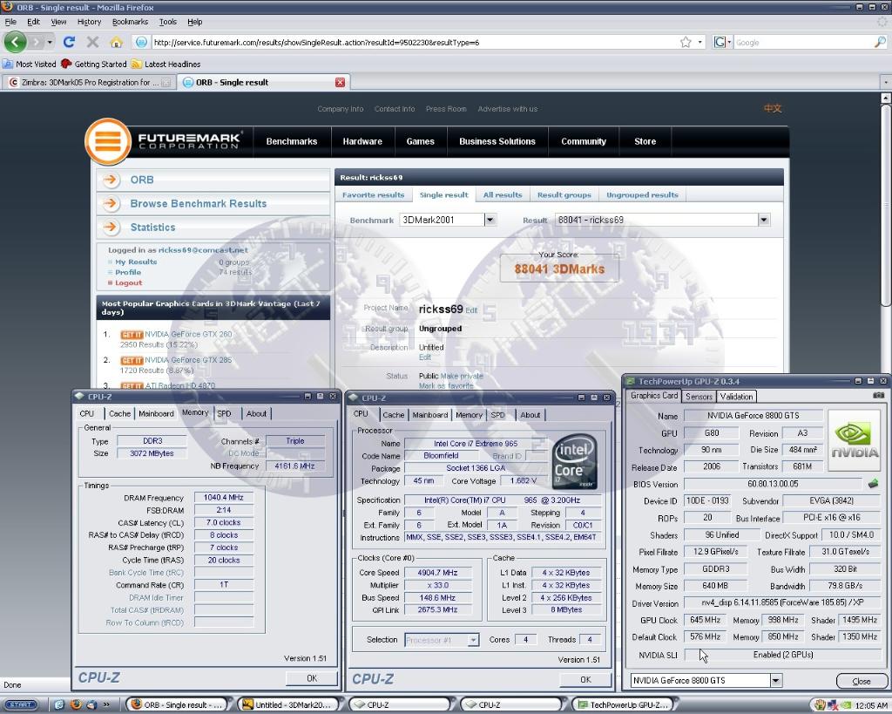Open the Tools menu
The image size is (892, 714).
pyautogui.click(x=168, y=22)
